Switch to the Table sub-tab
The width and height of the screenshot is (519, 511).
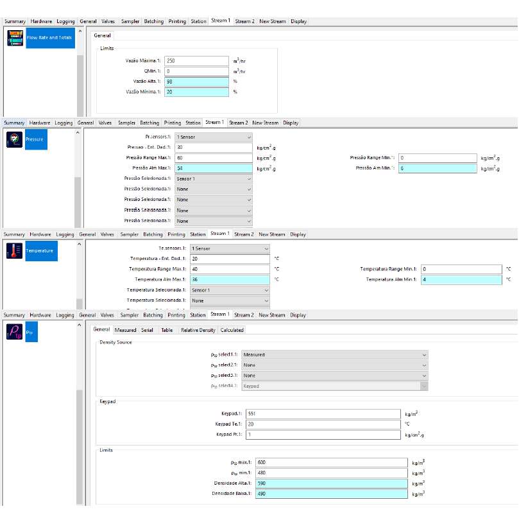click(167, 330)
